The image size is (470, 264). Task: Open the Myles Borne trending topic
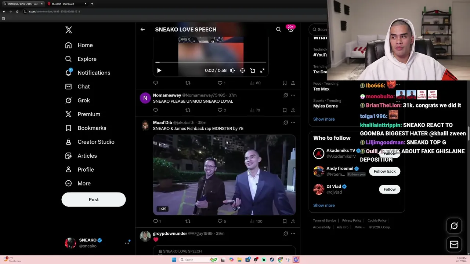325,106
